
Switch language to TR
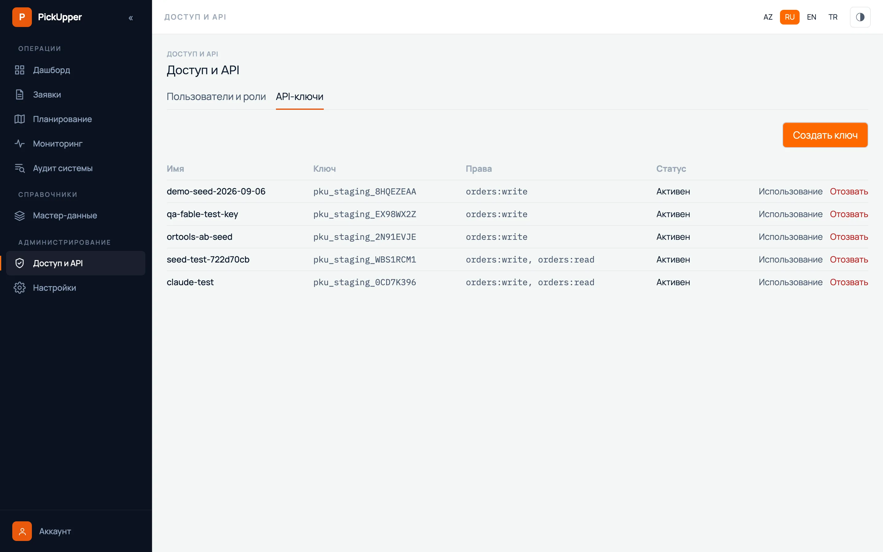tap(833, 17)
